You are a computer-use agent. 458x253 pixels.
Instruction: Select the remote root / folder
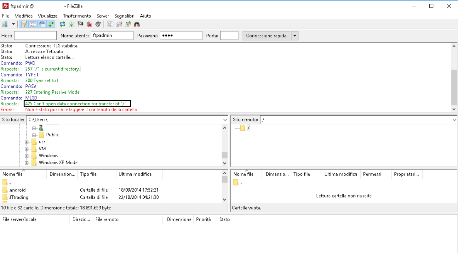point(249,128)
